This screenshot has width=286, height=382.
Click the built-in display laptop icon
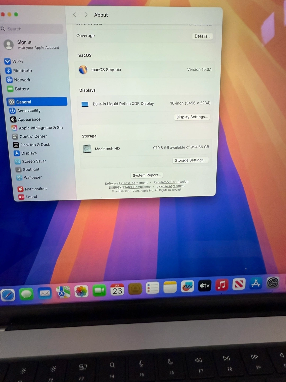[x=85, y=104]
